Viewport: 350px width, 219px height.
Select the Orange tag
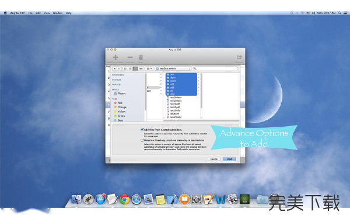click(120, 107)
